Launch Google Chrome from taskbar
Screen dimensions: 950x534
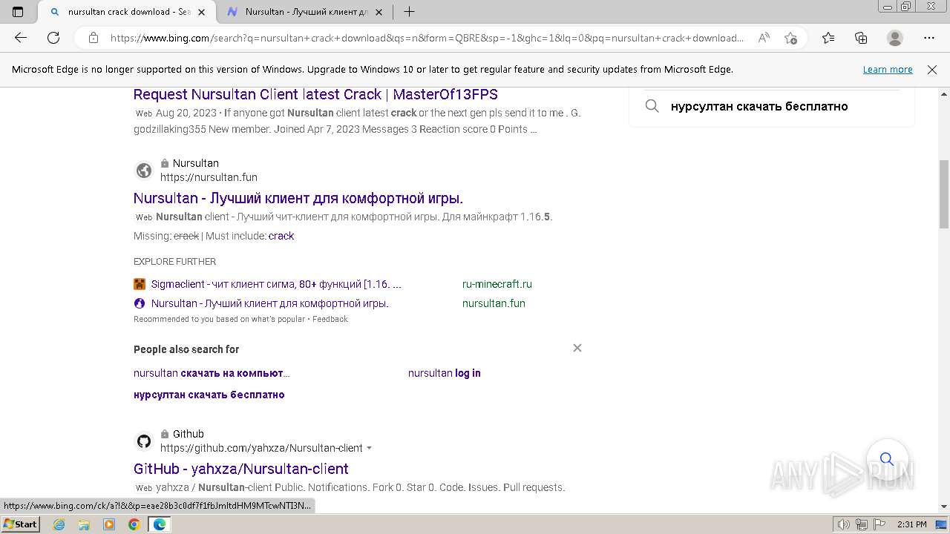coord(134,524)
